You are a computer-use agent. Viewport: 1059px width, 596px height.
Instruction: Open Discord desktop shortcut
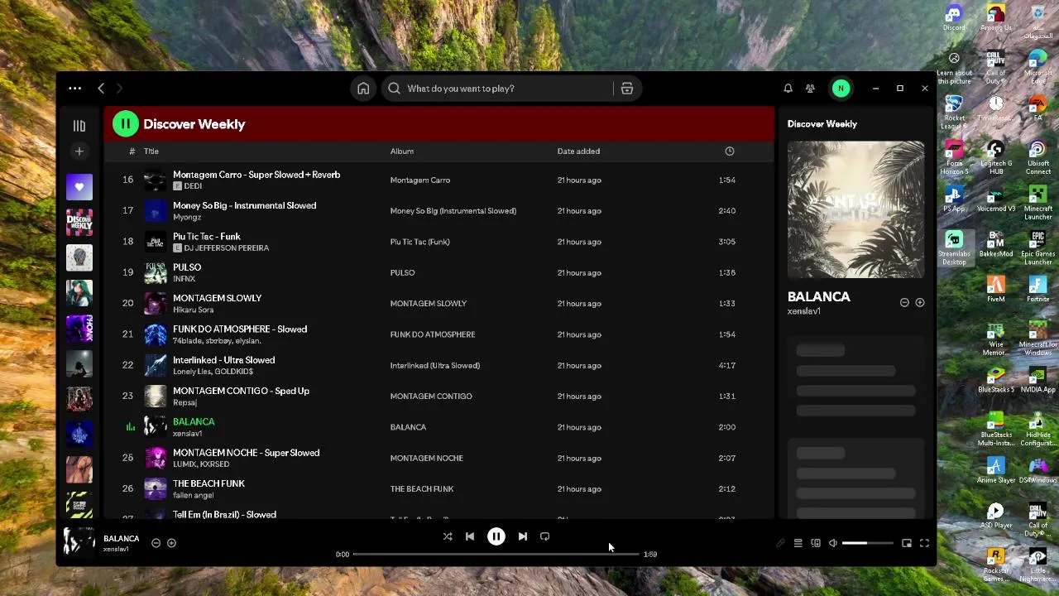click(954, 18)
